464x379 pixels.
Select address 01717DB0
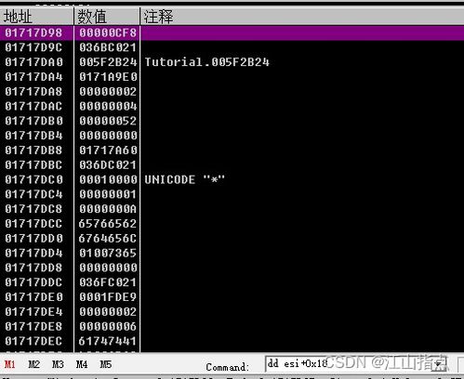[x=33, y=121]
